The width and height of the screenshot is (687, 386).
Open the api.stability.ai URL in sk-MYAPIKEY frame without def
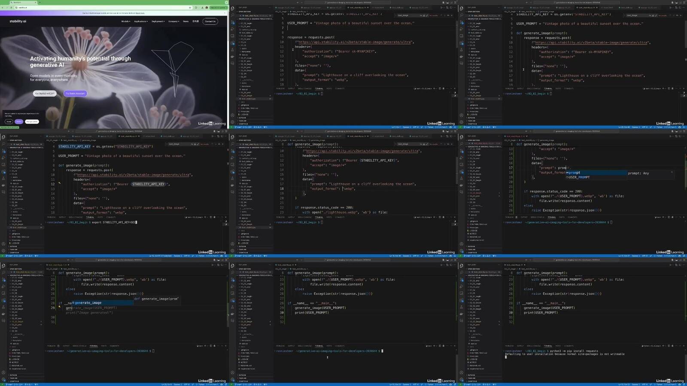tap(355, 42)
